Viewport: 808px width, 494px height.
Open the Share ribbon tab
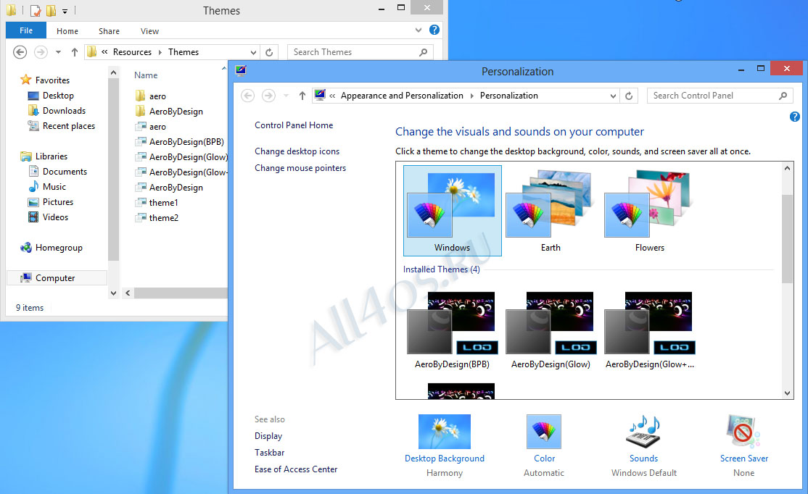click(110, 31)
